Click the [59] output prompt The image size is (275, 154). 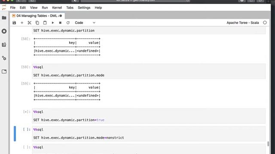pyautogui.click(x=26, y=83)
